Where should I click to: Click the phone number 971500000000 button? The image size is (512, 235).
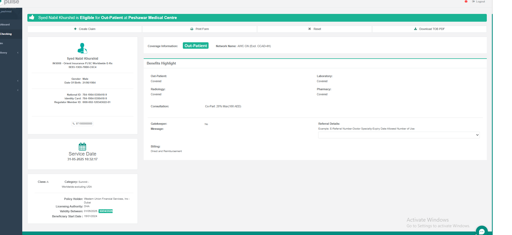click(82, 124)
